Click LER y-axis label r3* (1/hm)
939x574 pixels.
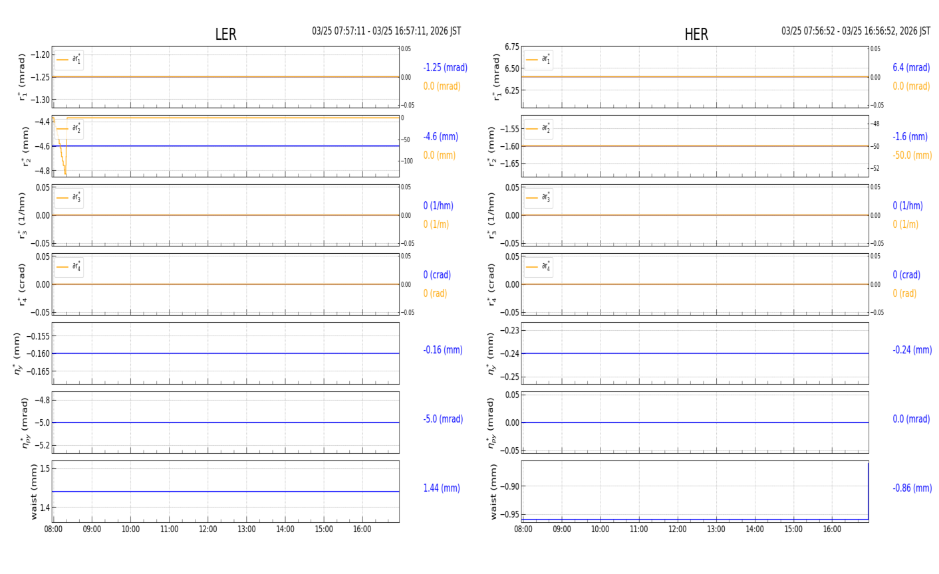[22, 215]
